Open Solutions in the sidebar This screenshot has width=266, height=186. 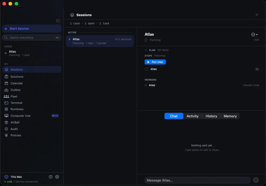click(x=32, y=77)
